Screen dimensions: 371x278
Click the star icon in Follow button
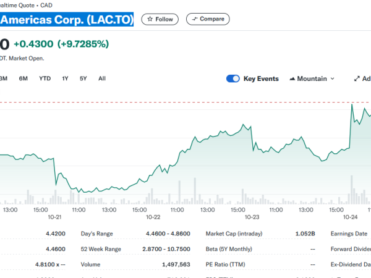(150, 19)
